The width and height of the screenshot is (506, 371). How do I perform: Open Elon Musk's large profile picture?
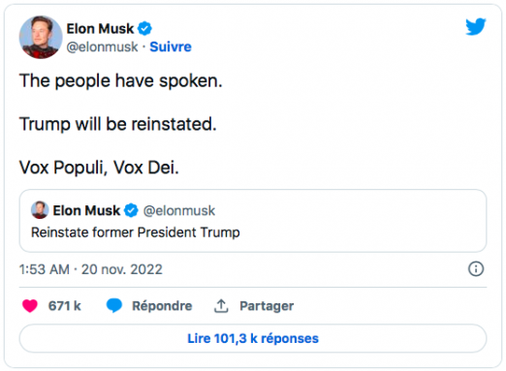point(41,37)
